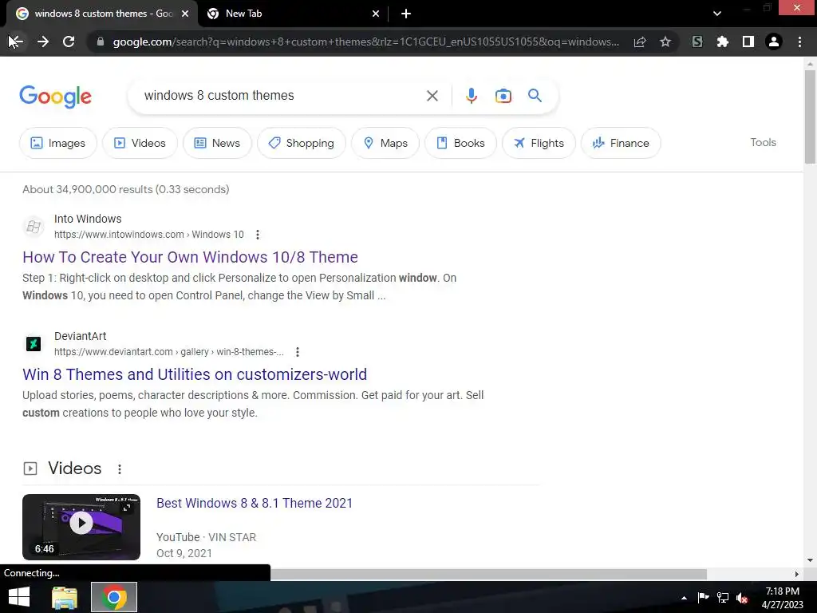Screen dimensions: 817x613
Task: Open options for the Into Windows result
Action: (258, 235)
